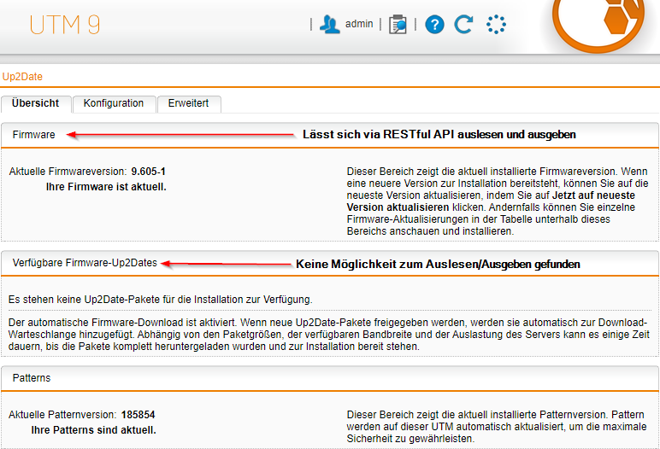The height and width of the screenshot is (449, 660).
Task: Reload the page with the refresh icon
Action: [464, 24]
